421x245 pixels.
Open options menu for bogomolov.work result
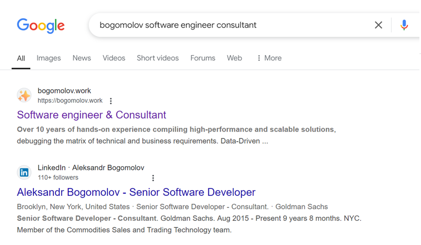111,101
